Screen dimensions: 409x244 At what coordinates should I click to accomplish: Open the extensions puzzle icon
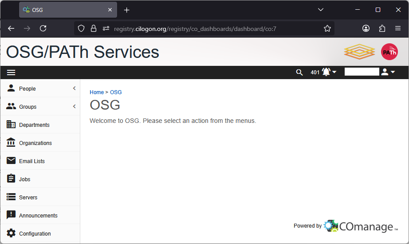pyautogui.click(x=382, y=28)
